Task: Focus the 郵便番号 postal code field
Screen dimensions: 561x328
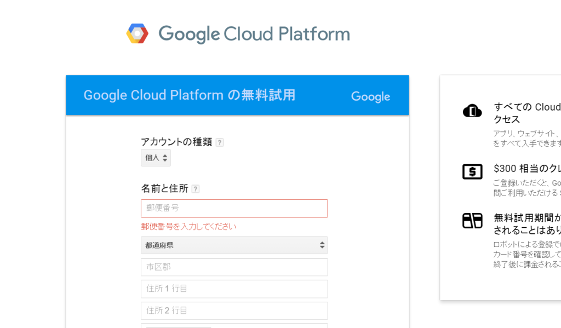Action: [x=234, y=208]
